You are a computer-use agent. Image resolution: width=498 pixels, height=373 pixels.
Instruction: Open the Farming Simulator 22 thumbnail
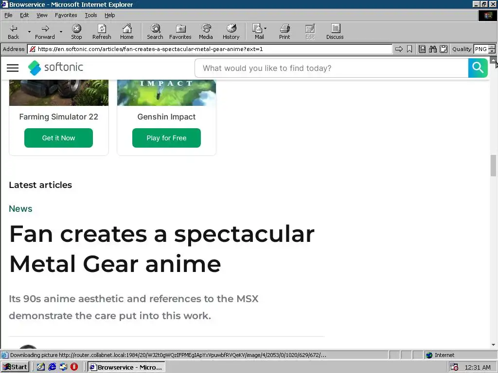(x=59, y=93)
